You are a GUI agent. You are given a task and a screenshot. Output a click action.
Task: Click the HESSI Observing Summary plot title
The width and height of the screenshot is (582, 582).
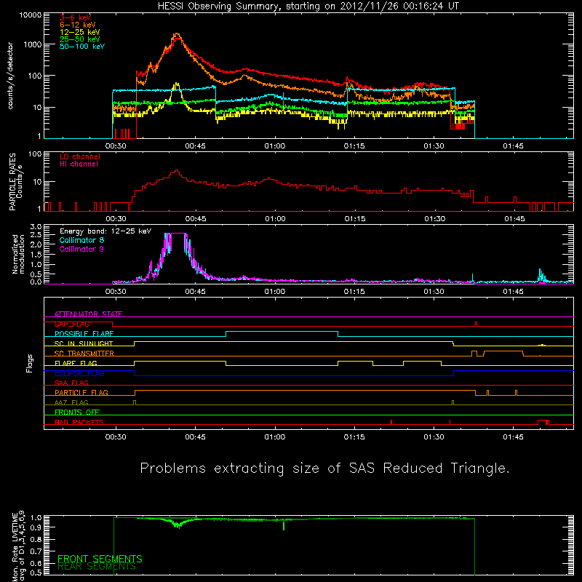click(x=308, y=6)
